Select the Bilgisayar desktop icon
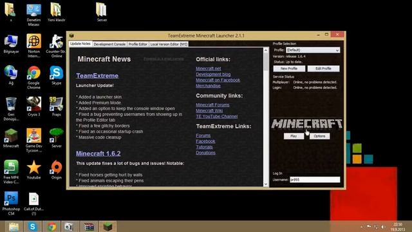The width and height of the screenshot is (412, 232). coord(11,44)
